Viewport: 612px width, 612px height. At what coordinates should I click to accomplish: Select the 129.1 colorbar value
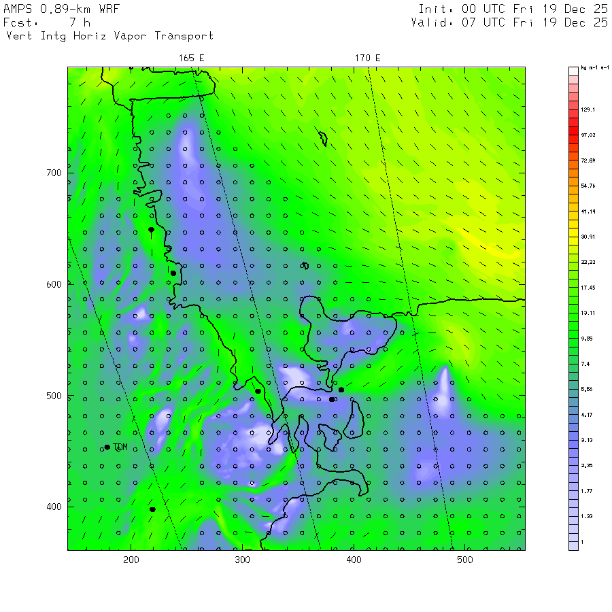(588, 109)
